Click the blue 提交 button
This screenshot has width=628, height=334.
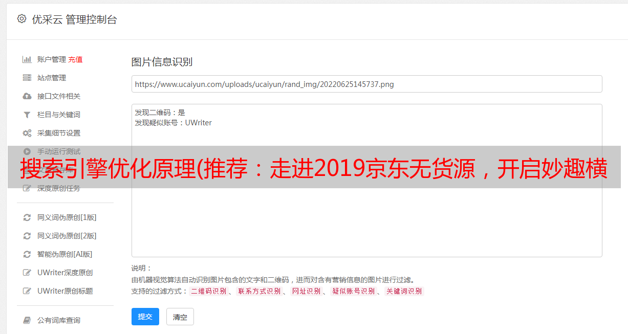click(x=145, y=317)
